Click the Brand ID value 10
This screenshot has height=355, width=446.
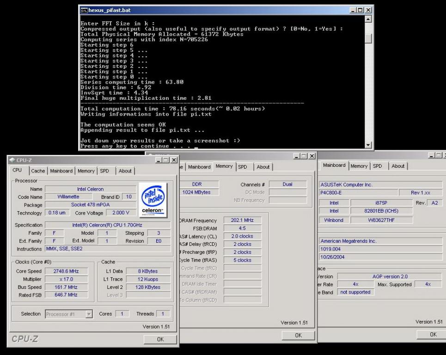point(129,197)
